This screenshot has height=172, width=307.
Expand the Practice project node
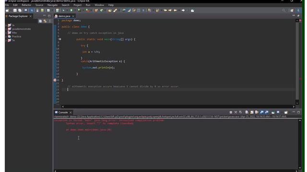tap(6, 36)
